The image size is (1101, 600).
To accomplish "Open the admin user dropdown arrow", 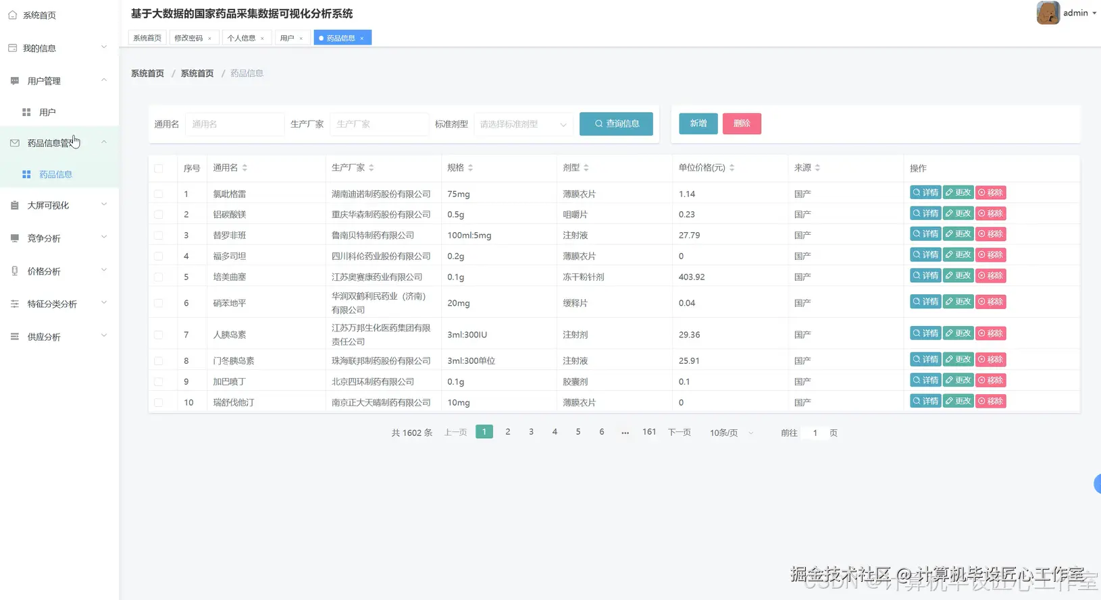I will (1094, 13).
